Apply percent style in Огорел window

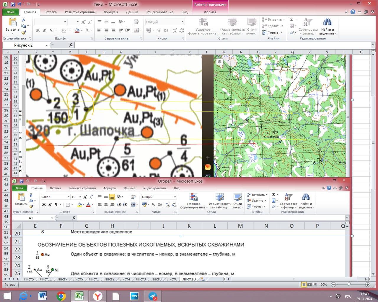coord(153,204)
